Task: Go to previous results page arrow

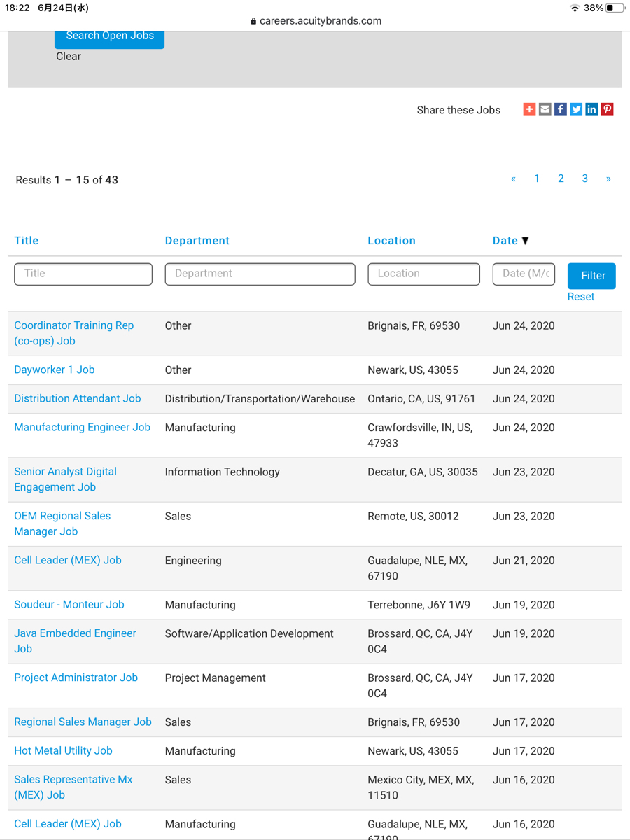Action: (x=513, y=179)
